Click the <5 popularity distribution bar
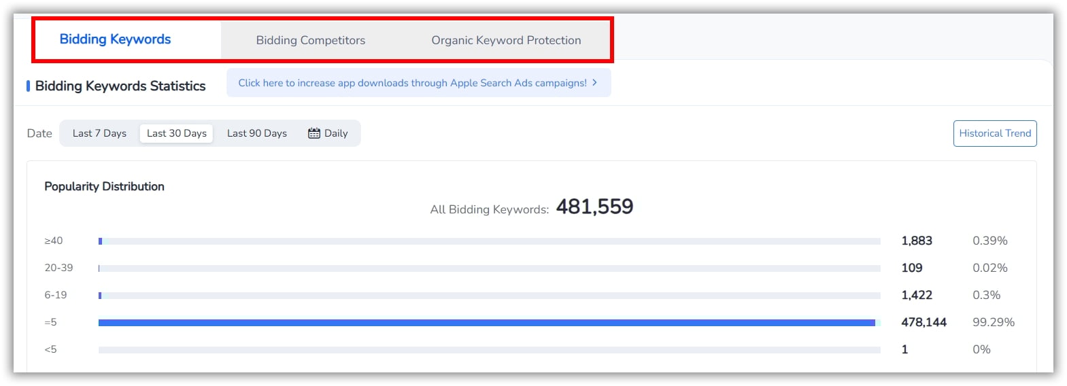The width and height of the screenshot is (1067, 386). [489, 350]
